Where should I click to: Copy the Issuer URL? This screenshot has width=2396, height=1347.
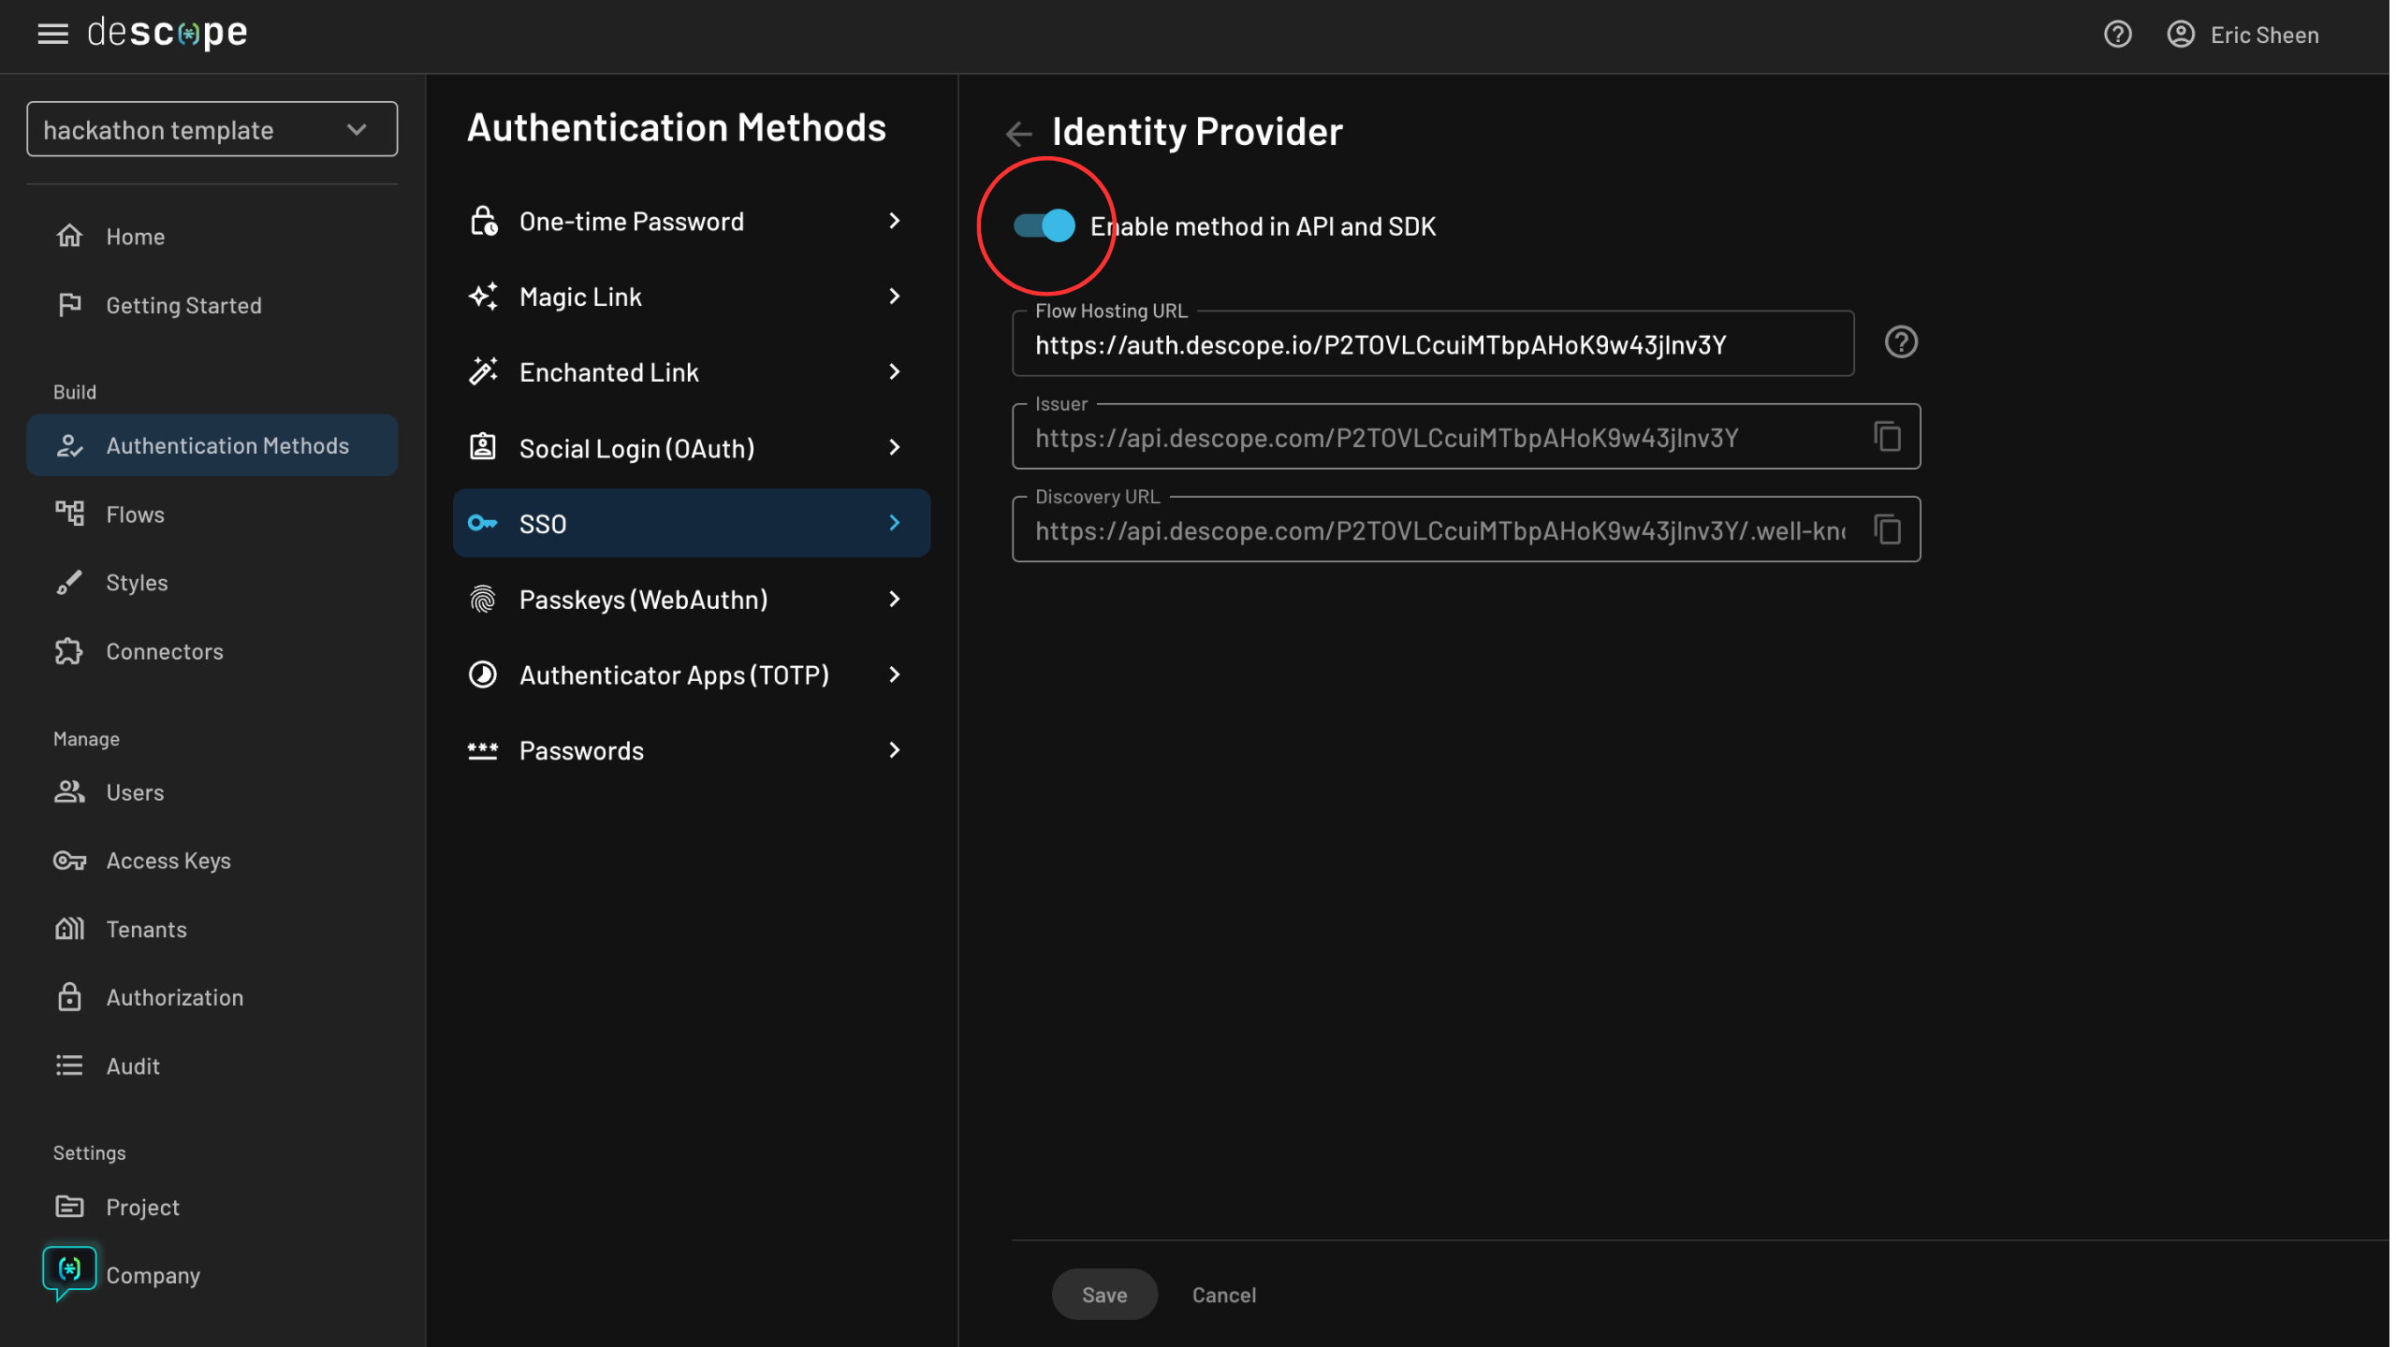click(x=1887, y=437)
